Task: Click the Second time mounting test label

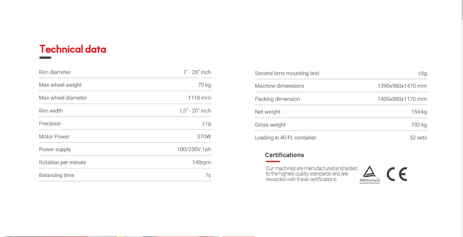Action: click(x=287, y=73)
